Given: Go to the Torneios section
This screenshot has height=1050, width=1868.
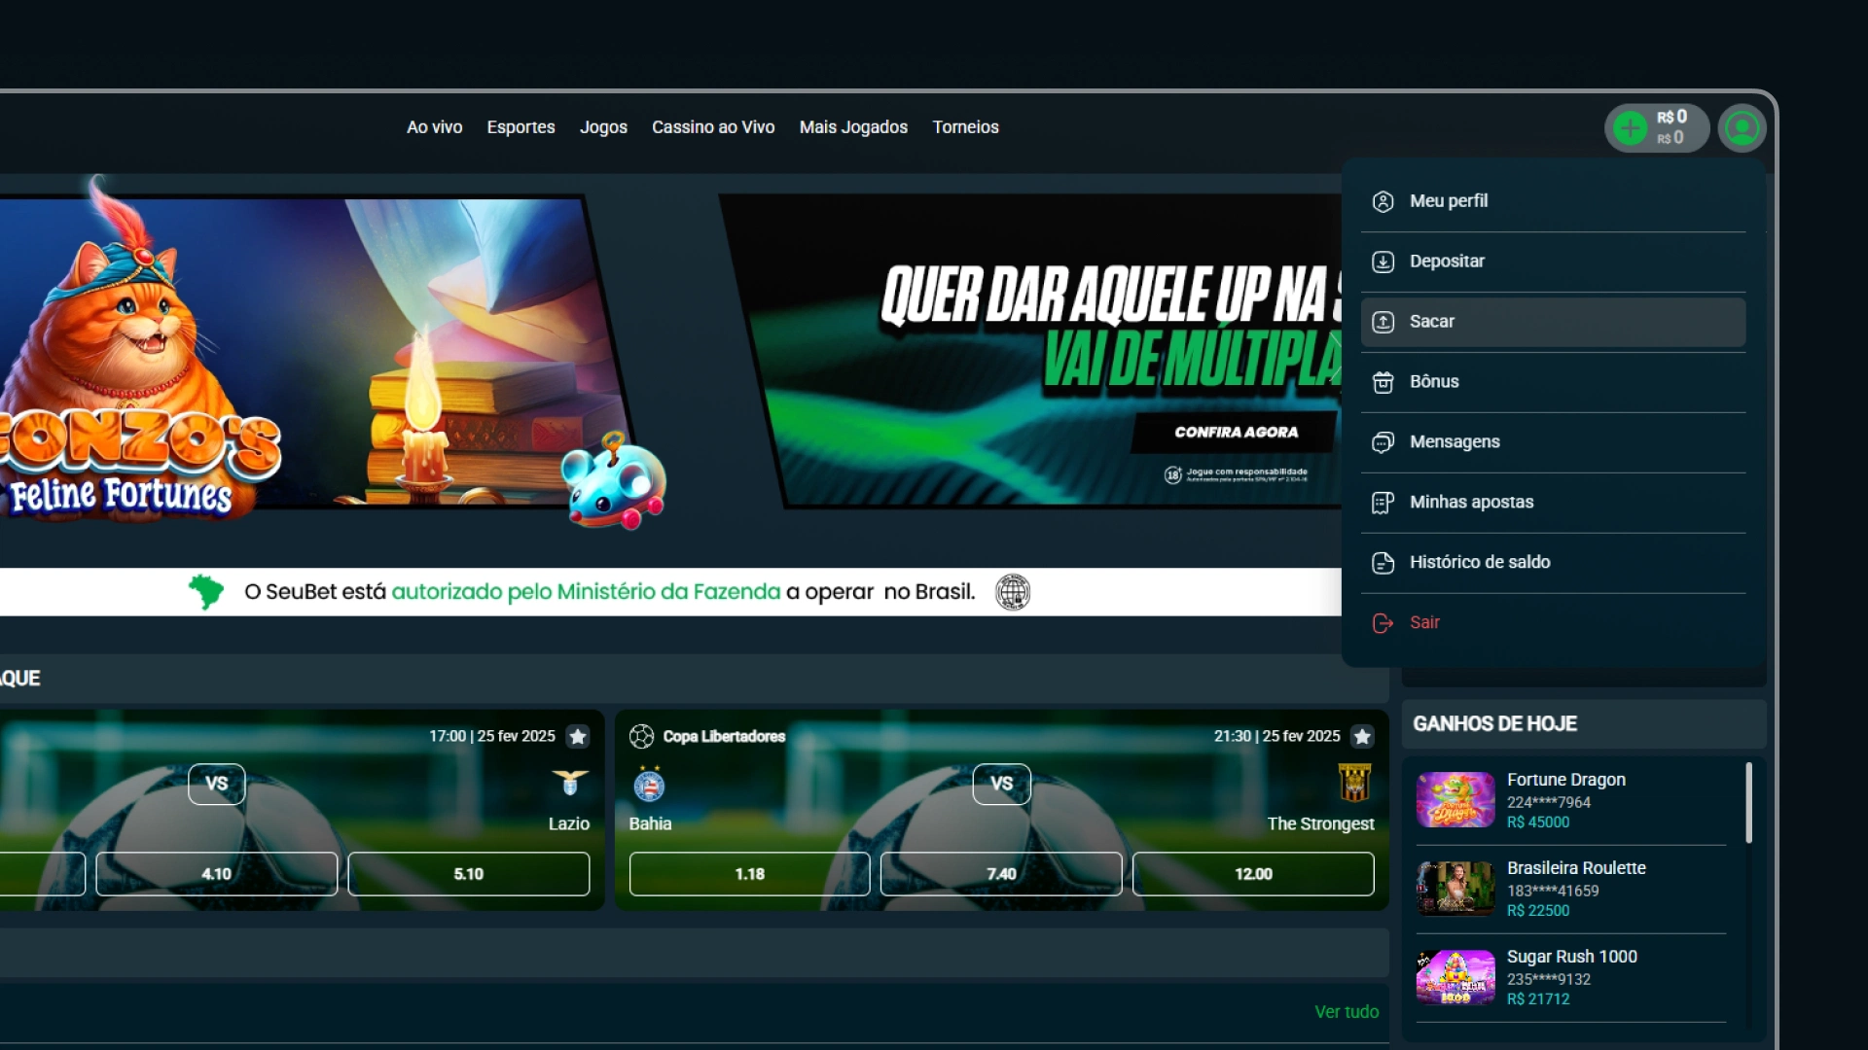Looking at the screenshot, I should click(965, 127).
